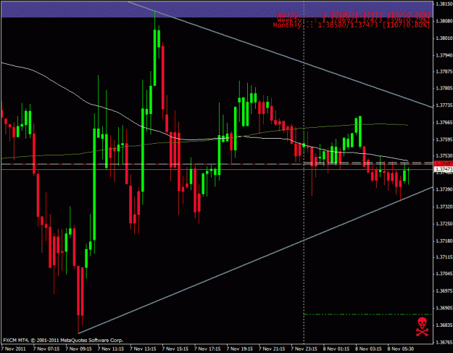The image size is (453, 353).
Task: Click the price label 1.37250
Action: (x=444, y=224)
